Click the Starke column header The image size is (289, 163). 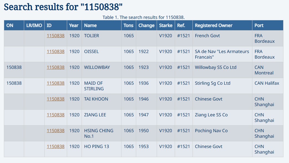(166, 26)
